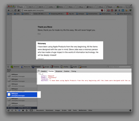Switch to the Preview tab
Viewport: 139px width, 121px height.
[x=51, y=71]
